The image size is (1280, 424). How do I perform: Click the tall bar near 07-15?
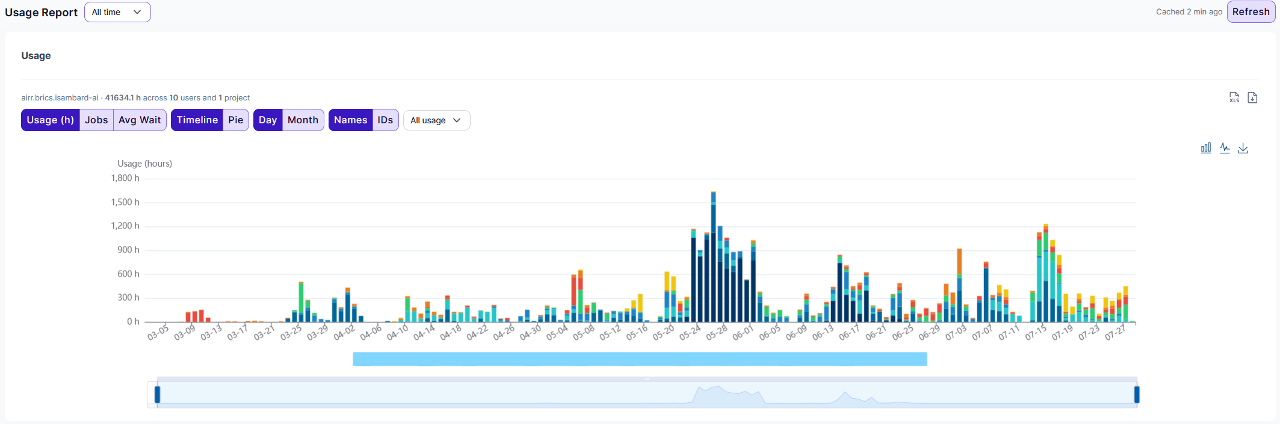click(1046, 273)
